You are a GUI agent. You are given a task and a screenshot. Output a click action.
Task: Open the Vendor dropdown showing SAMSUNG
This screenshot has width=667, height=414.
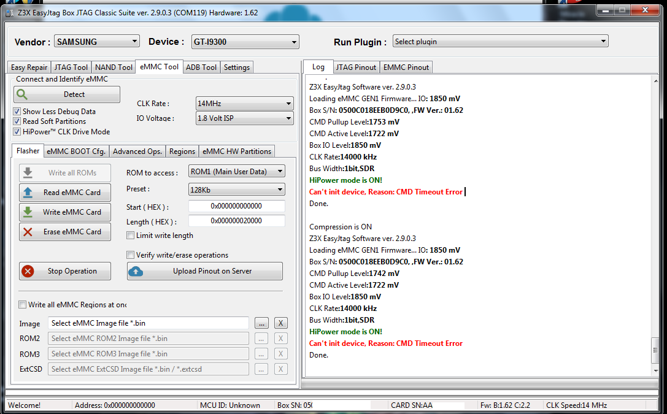coord(96,42)
